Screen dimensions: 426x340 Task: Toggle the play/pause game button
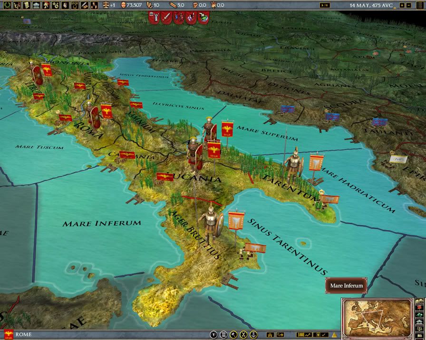[x=325, y=5]
